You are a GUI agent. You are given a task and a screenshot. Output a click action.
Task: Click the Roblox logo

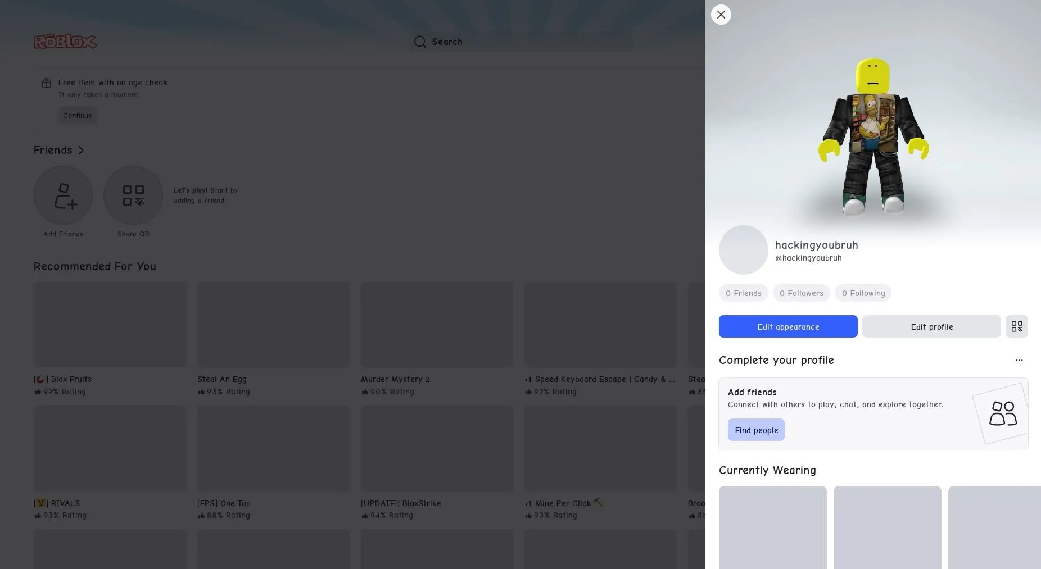point(65,42)
